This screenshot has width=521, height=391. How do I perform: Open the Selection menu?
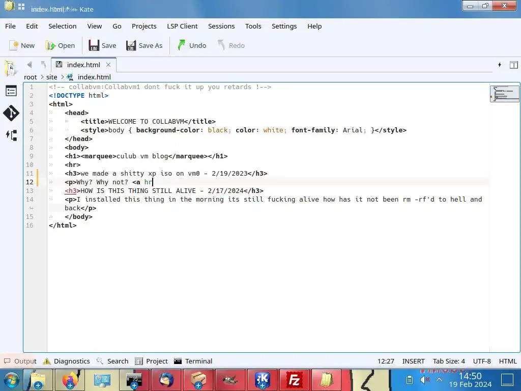click(x=63, y=26)
